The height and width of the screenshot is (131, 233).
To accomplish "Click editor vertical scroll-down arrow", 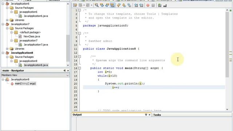I will 227,109.
